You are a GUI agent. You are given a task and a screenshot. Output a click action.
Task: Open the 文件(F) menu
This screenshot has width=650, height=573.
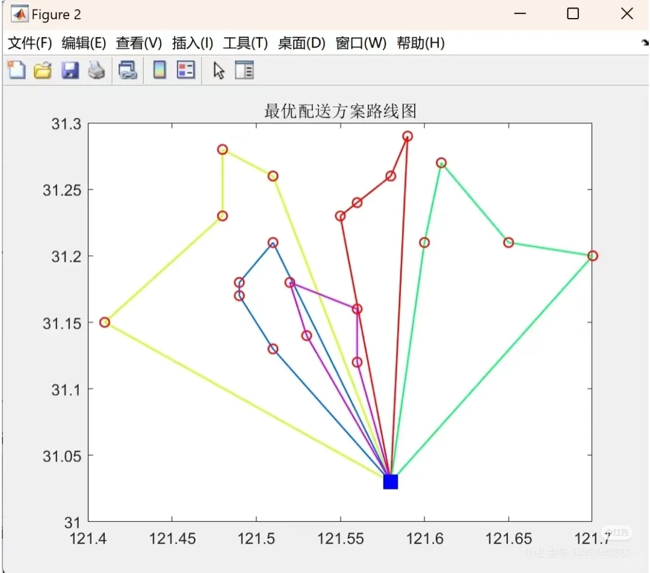(x=30, y=43)
